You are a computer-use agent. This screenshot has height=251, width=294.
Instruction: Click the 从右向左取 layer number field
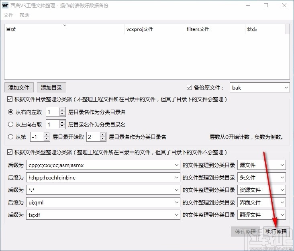[53, 112]
